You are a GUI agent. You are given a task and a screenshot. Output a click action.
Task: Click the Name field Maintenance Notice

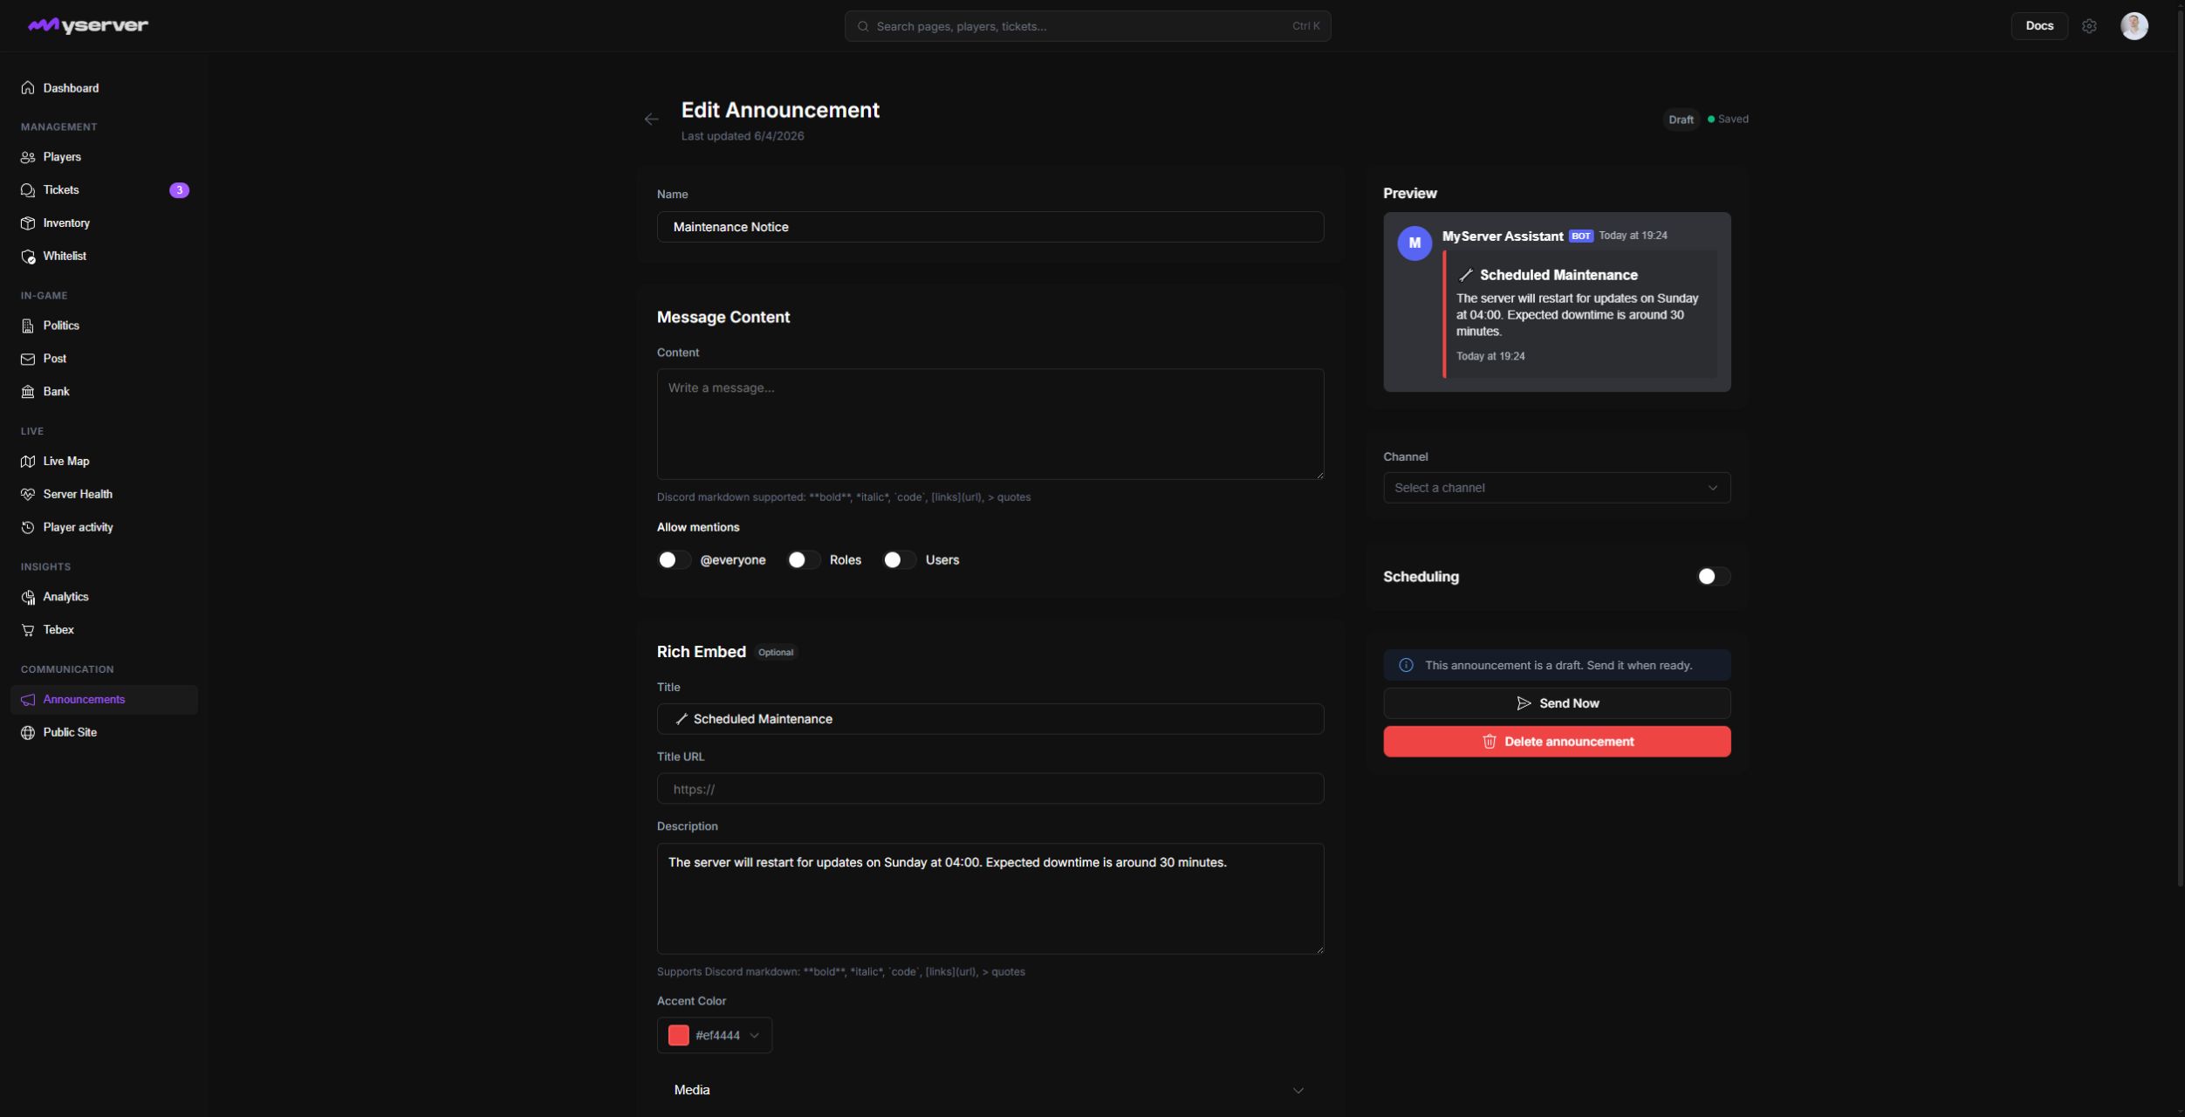(x=990, y=227)
